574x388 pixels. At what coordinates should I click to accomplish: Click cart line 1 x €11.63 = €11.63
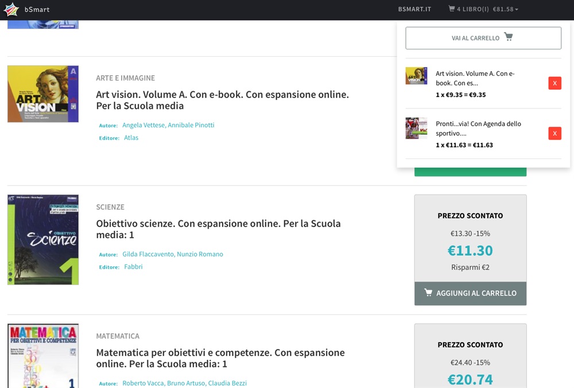point(464,145)
